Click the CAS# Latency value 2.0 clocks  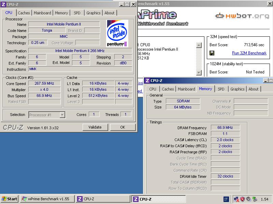point(225,140)
